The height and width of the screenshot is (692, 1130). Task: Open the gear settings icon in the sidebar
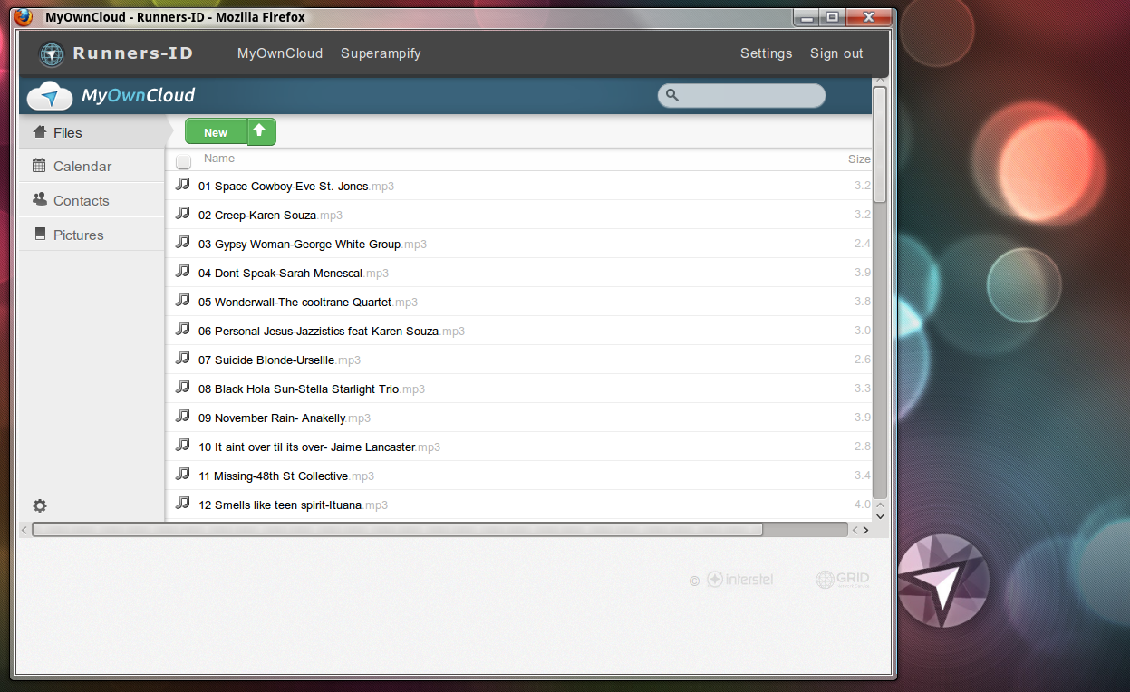coord(40,505)
